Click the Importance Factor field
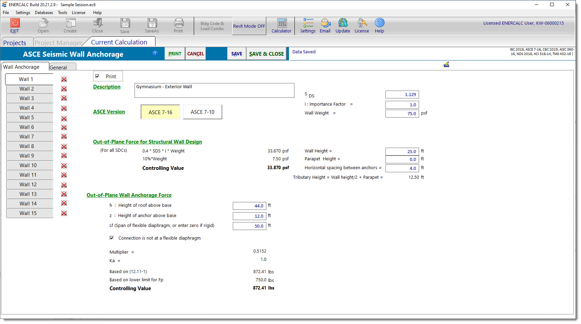This screenshot has height=324, width=581. [x=402, y=105]
